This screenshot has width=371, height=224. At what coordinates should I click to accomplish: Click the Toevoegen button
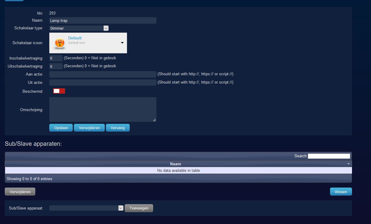[139, 208]
